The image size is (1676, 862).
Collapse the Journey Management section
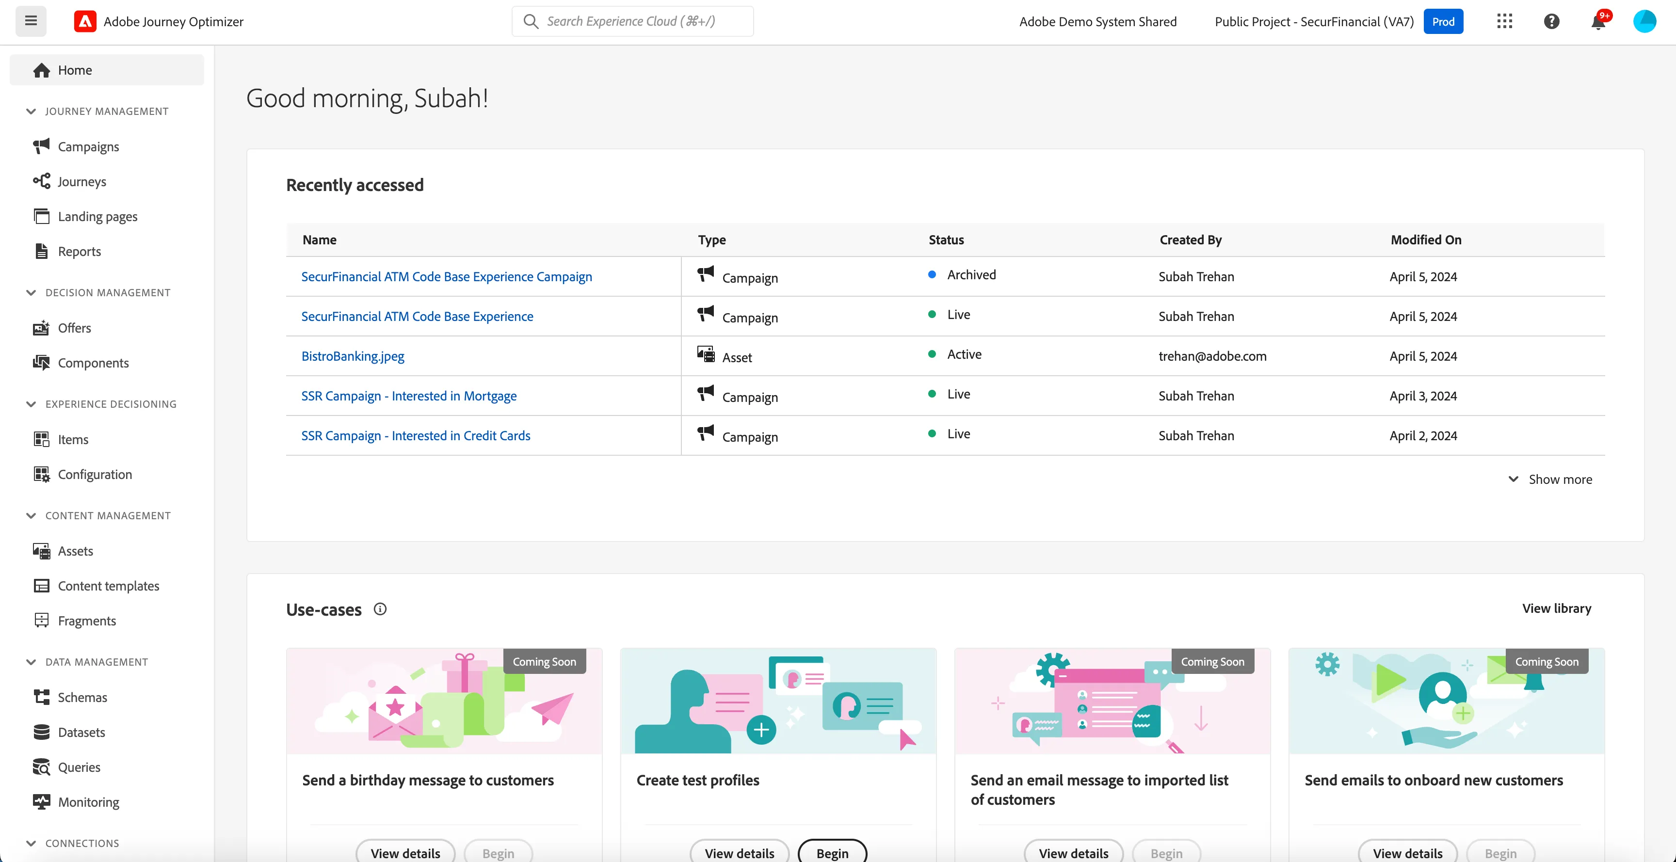[x=31, y=111]
